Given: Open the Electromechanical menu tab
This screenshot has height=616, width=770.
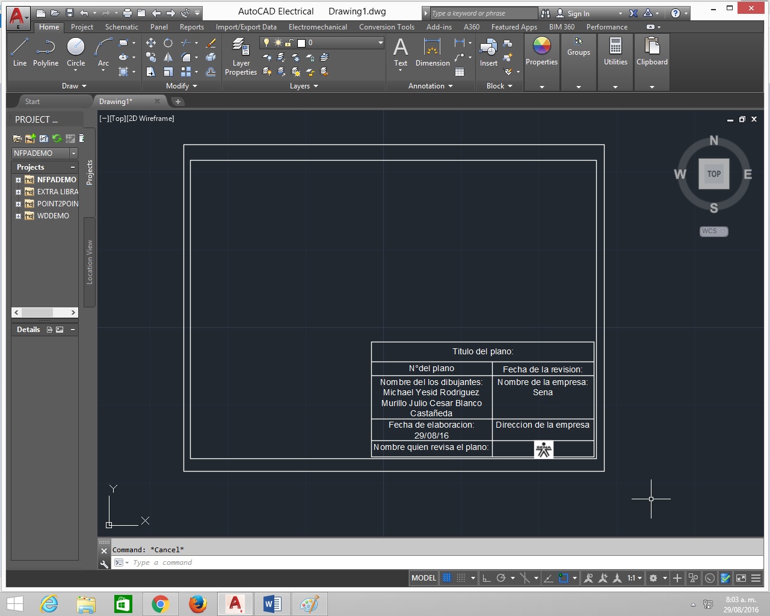Looking at the screenshot, I should point(318,26).
